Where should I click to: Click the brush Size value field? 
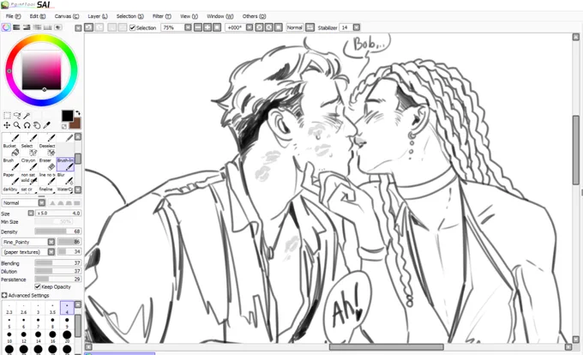point(58,214)
